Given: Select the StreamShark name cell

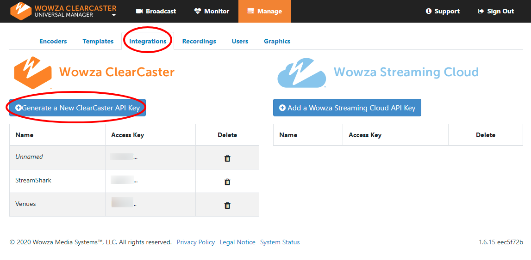Looking at the screenshot, I should coord(57,181).
